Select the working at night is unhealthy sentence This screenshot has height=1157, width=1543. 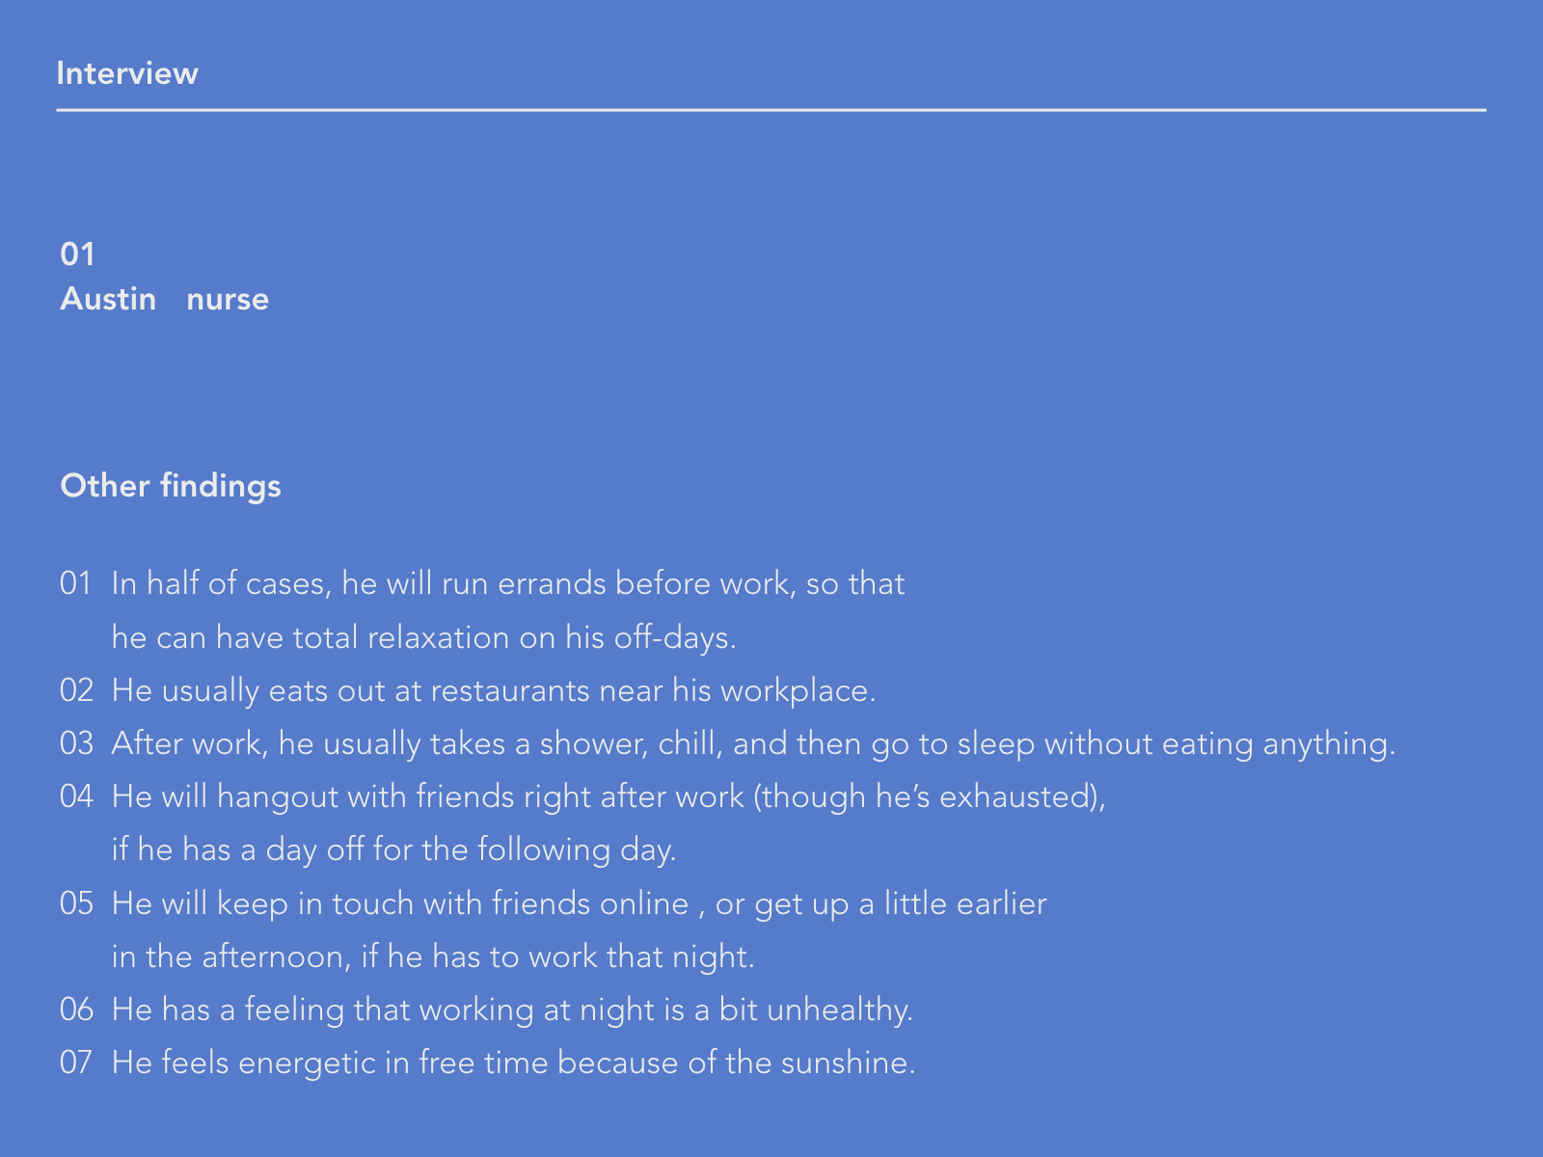pos(511,1009)
